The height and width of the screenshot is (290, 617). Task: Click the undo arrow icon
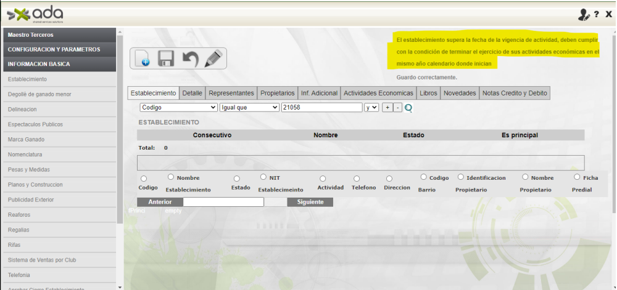point(190,59)
